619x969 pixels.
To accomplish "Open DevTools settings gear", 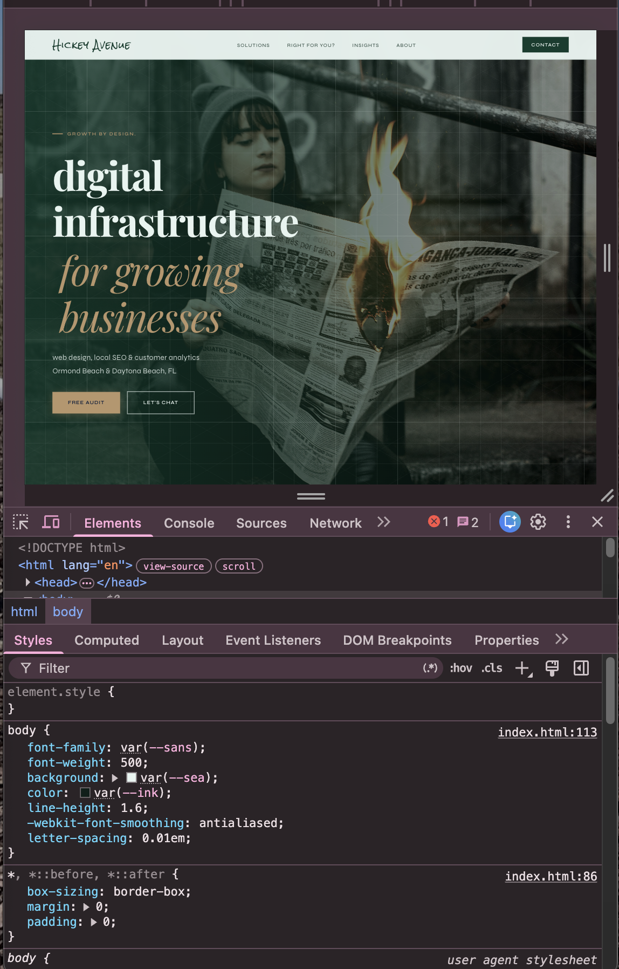I will coord(538,522).
